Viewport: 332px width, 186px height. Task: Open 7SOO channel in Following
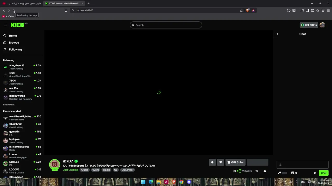(x=22, y=82)
